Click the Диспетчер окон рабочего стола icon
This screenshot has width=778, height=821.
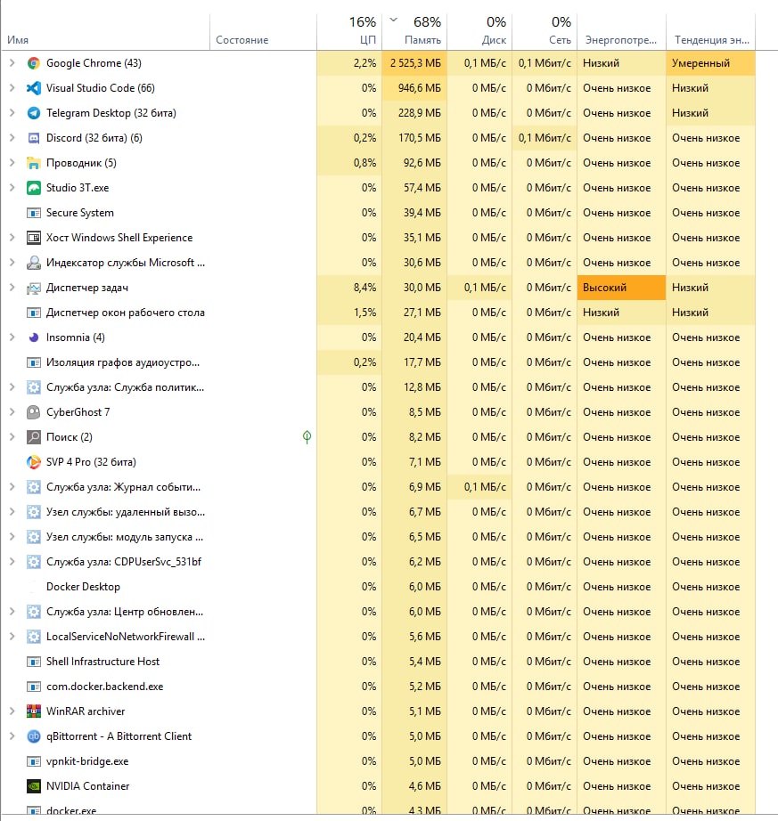tap(34, 313)
